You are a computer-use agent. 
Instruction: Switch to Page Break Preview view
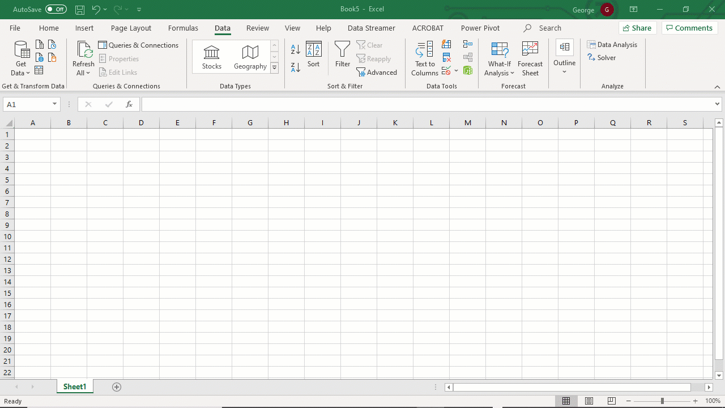[x=612, y=401]
